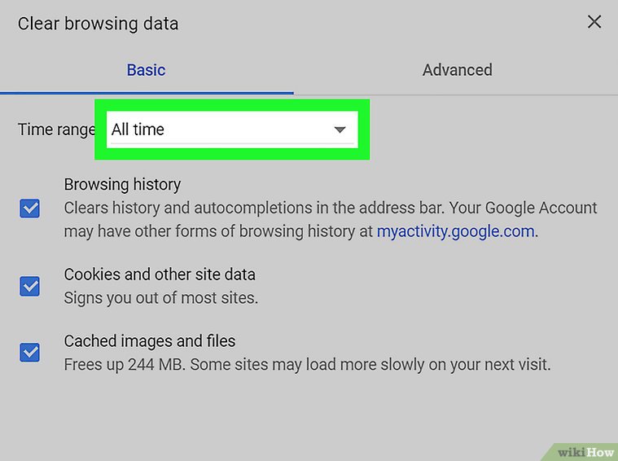The width and height of the screenshot is (618, 461).
Task: Click the Cached images and files label
Action: pos(150,341)
